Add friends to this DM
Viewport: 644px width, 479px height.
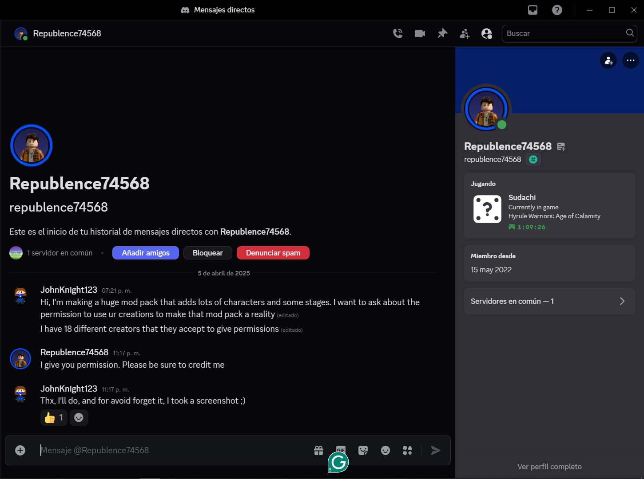pyautogui.click(x=465, y=34)
